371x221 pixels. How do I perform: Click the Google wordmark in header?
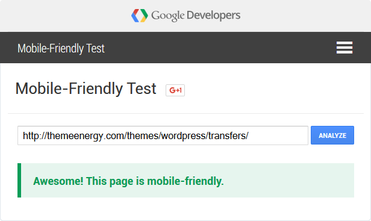pos(168,16)
